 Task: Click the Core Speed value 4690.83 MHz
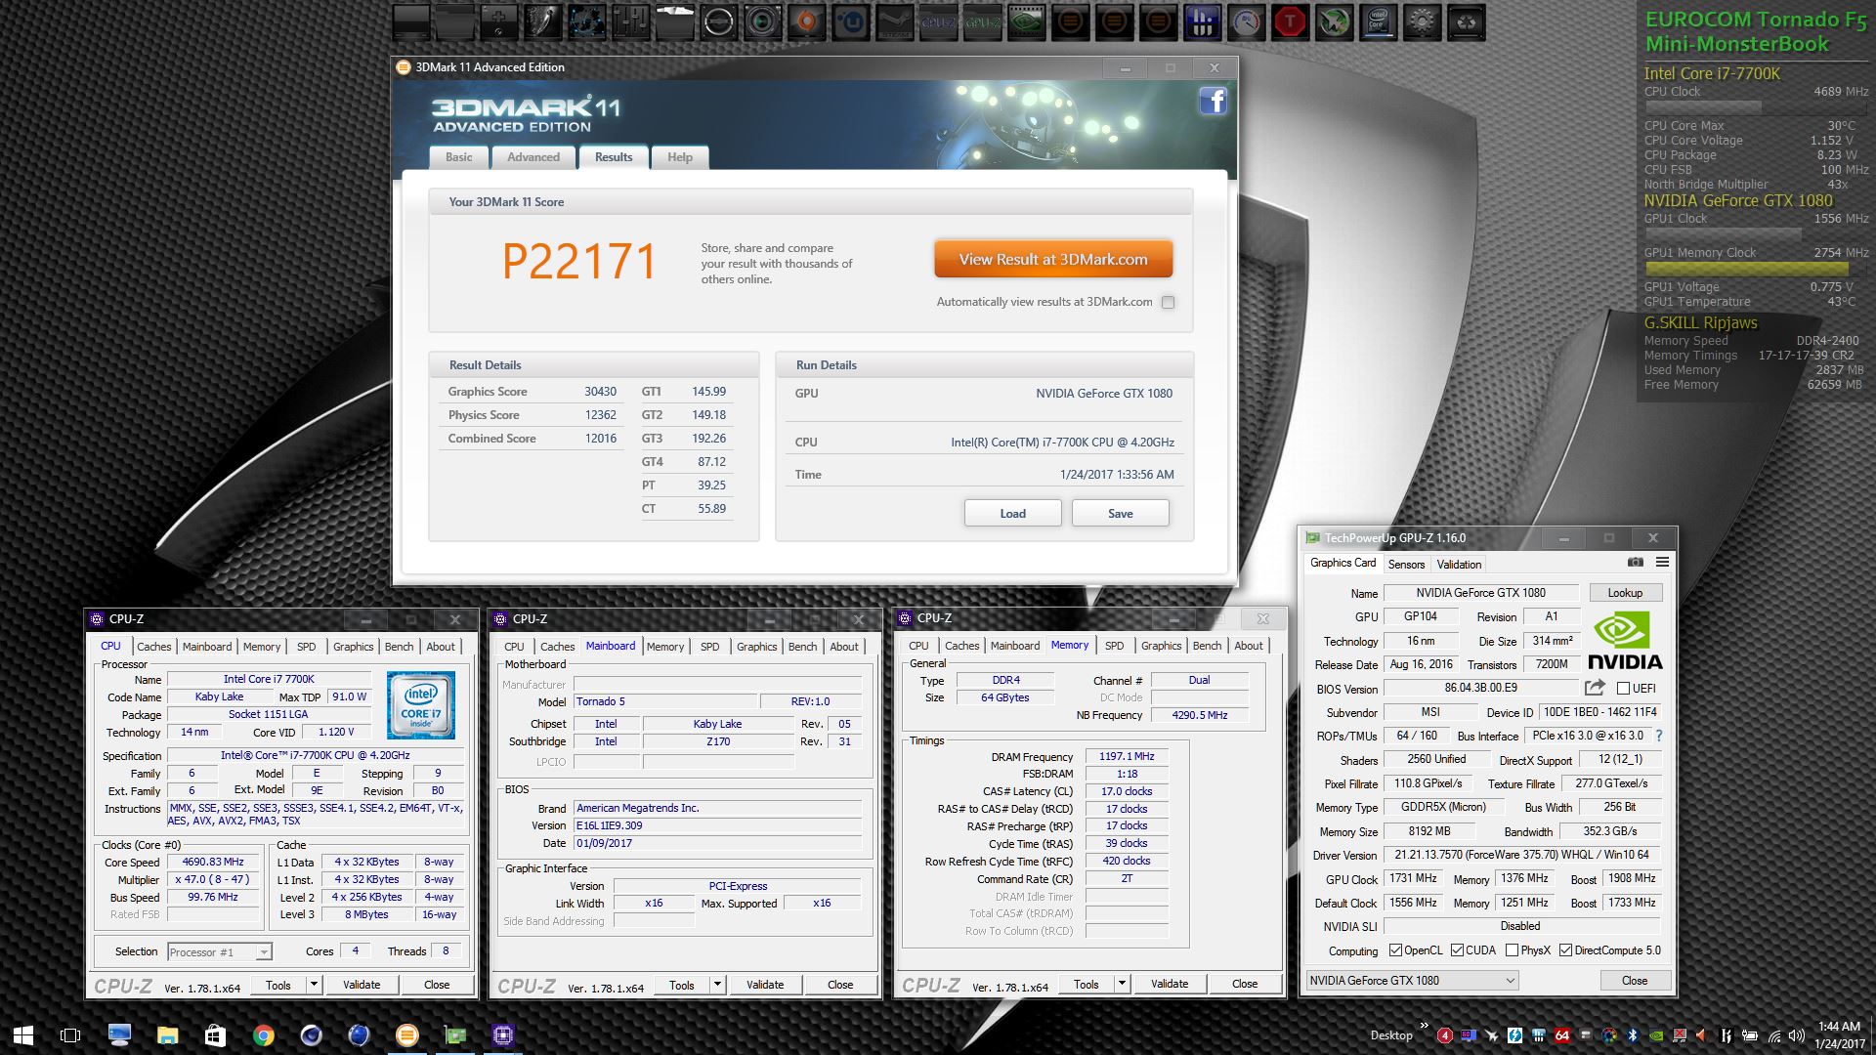[x=213, y=863]
